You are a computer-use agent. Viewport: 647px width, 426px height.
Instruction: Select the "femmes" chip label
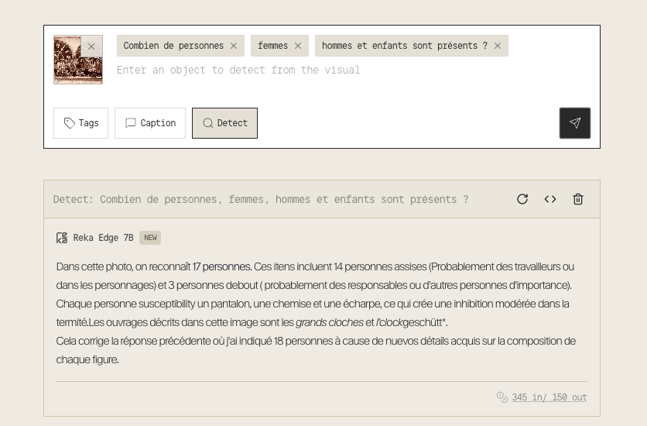(x=272, y=46)
